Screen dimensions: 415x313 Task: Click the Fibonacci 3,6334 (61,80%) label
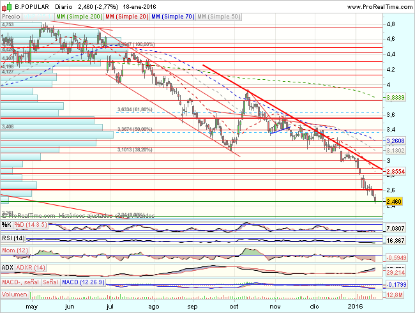click(135, 109)
